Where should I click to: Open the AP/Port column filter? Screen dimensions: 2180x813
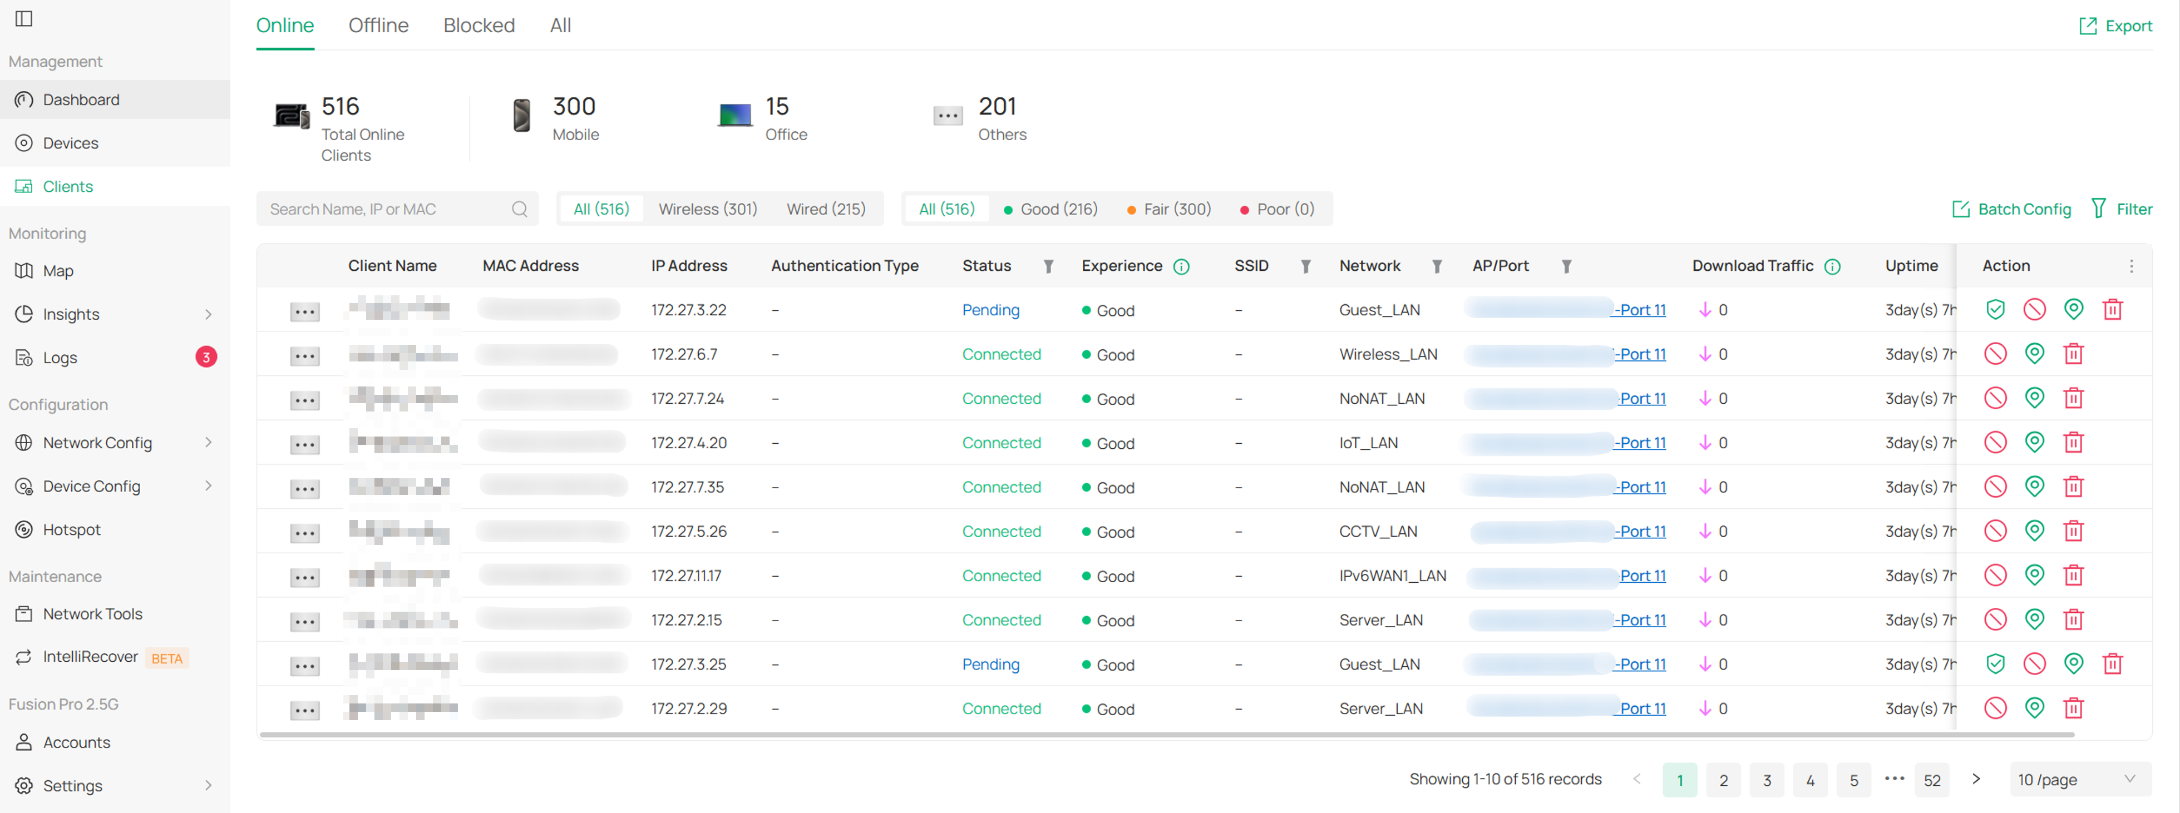click(1566, 266)
